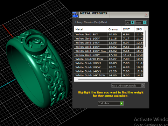This screenshot has height=126, width=168.
Task: Click the Grams column header
Action: [114, 29]
